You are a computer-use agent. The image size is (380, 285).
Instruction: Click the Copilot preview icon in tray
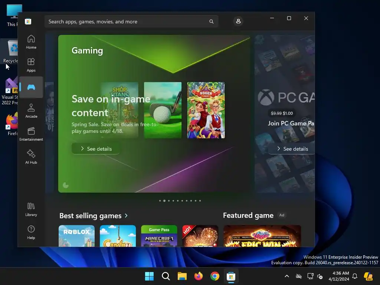[x=368, y=276]
